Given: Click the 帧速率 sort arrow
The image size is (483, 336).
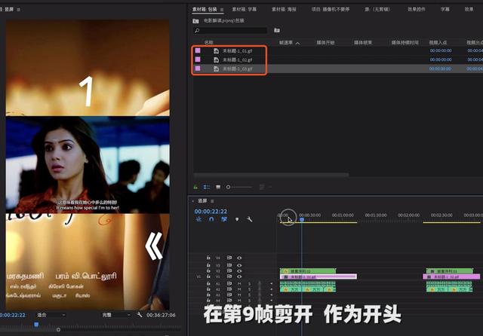Looking at the screenshot, I should tap(297, 43).
